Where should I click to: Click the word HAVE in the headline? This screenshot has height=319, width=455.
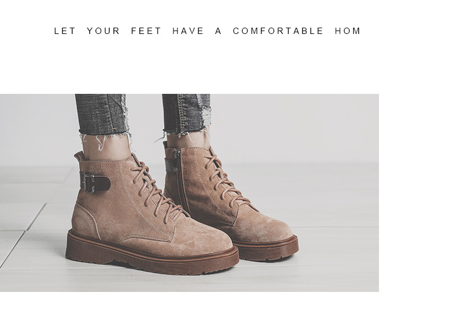[188, 31]
